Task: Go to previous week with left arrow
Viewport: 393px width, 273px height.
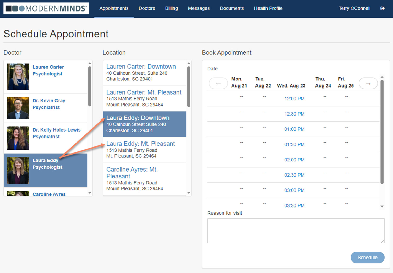Action: [218, 83]
